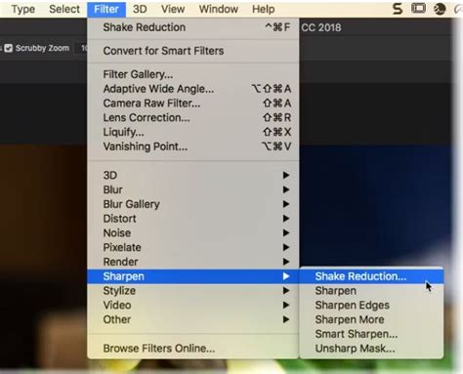Open Lens Correction... filter
Viewport: 463px width, 374px height.
(193, 117)
